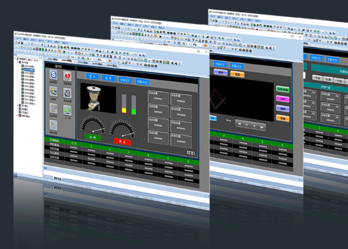Switch to the blue 基本 tab

tap(92, 76)
